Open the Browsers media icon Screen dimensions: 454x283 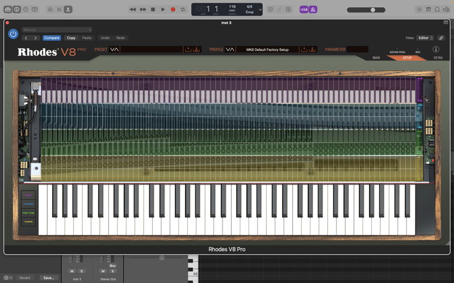(x=446, y=10)
